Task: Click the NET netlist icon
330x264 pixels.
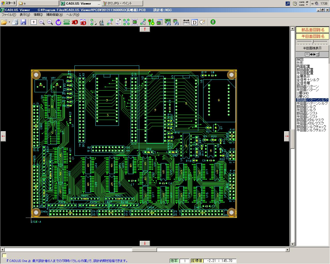Action: point(118,22)
